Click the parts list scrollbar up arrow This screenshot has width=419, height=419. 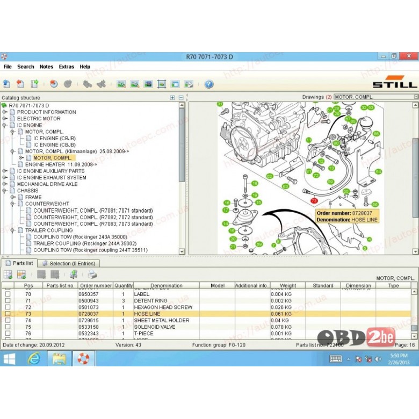(x=415, y=292)
